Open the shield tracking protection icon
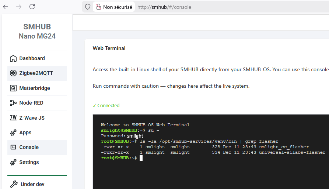 point(88,7)
